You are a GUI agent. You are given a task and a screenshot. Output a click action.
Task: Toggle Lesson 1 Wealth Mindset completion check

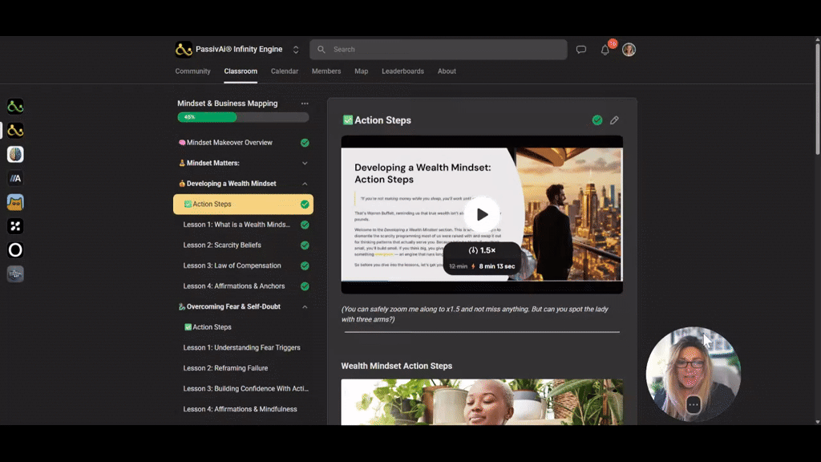pos(305,225)
